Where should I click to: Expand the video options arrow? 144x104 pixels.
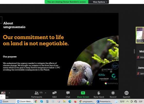point(10,93)
